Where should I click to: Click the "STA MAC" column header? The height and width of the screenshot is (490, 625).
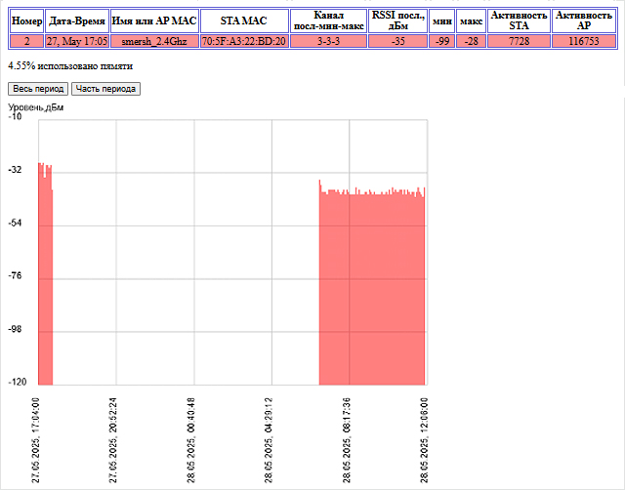click(x=243, y=20)
